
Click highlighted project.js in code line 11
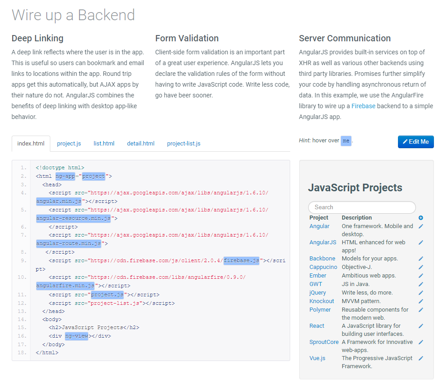pyautogui.click(x=107, y=295)
